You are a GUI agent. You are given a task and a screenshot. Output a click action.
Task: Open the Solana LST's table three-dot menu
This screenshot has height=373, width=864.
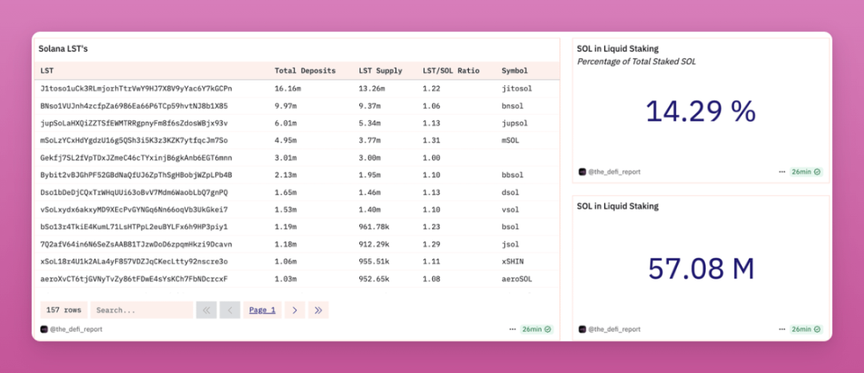512,329
